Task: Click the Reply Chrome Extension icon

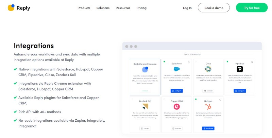Action: point(145,69)
